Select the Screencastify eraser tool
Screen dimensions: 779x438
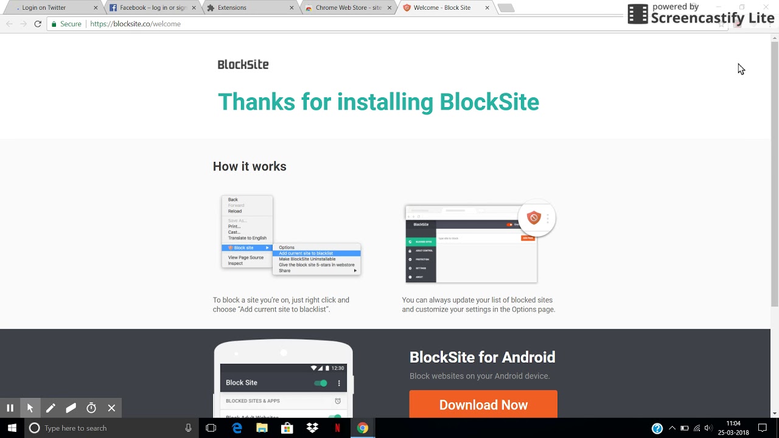71,408
